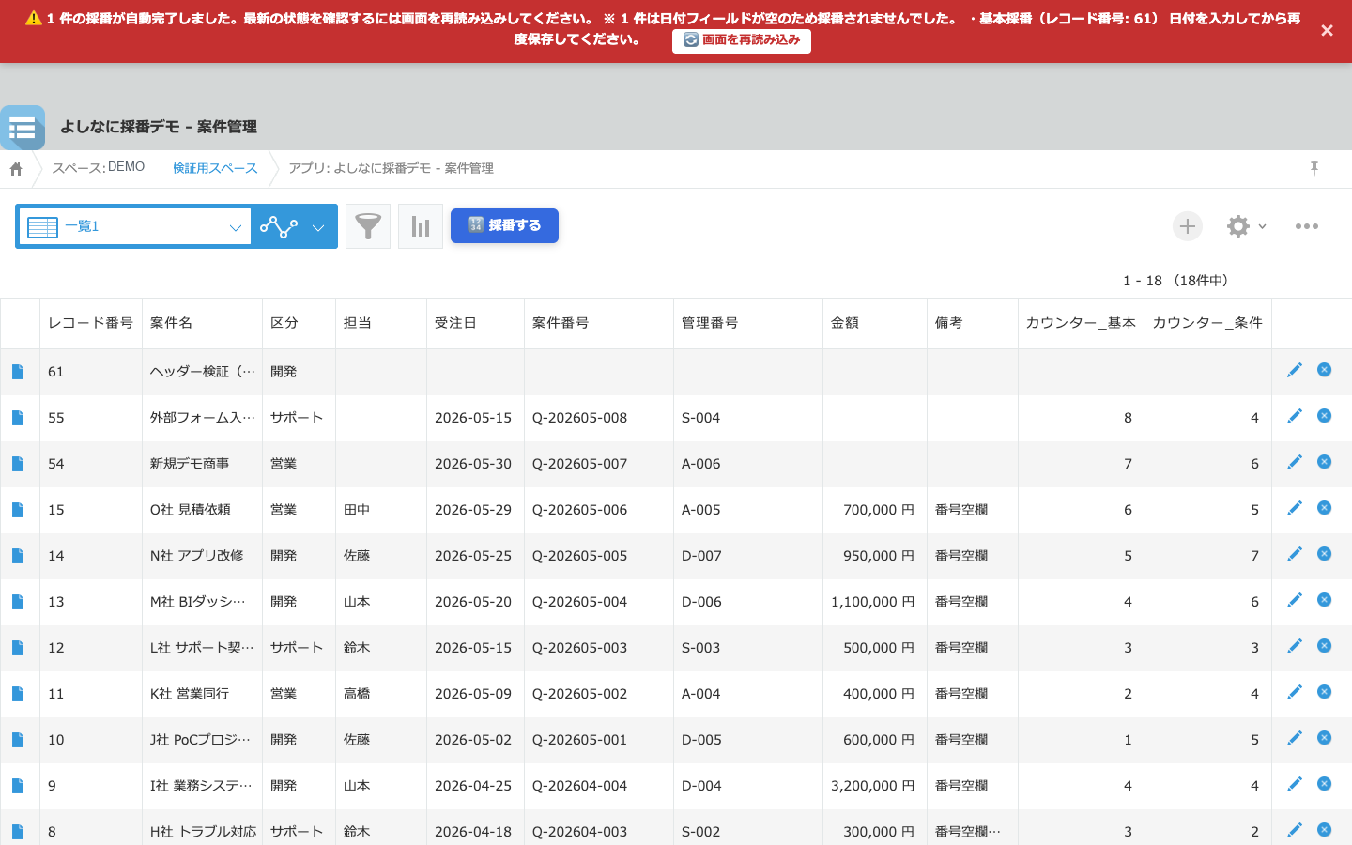Image resolution: width=1352 pixels, height=845 pixels.
Task: Click the 採番する button
Action: 504,225
